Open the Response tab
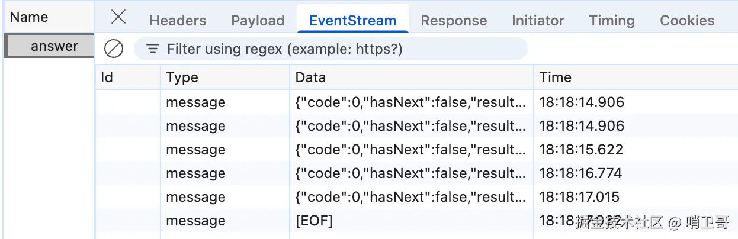Viewport: 738px width, 239px height. [454, 21]
